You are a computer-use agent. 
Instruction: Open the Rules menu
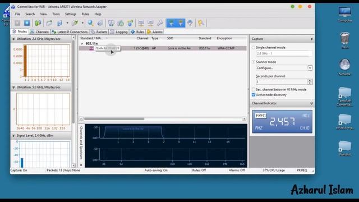(x=85, y=14)
